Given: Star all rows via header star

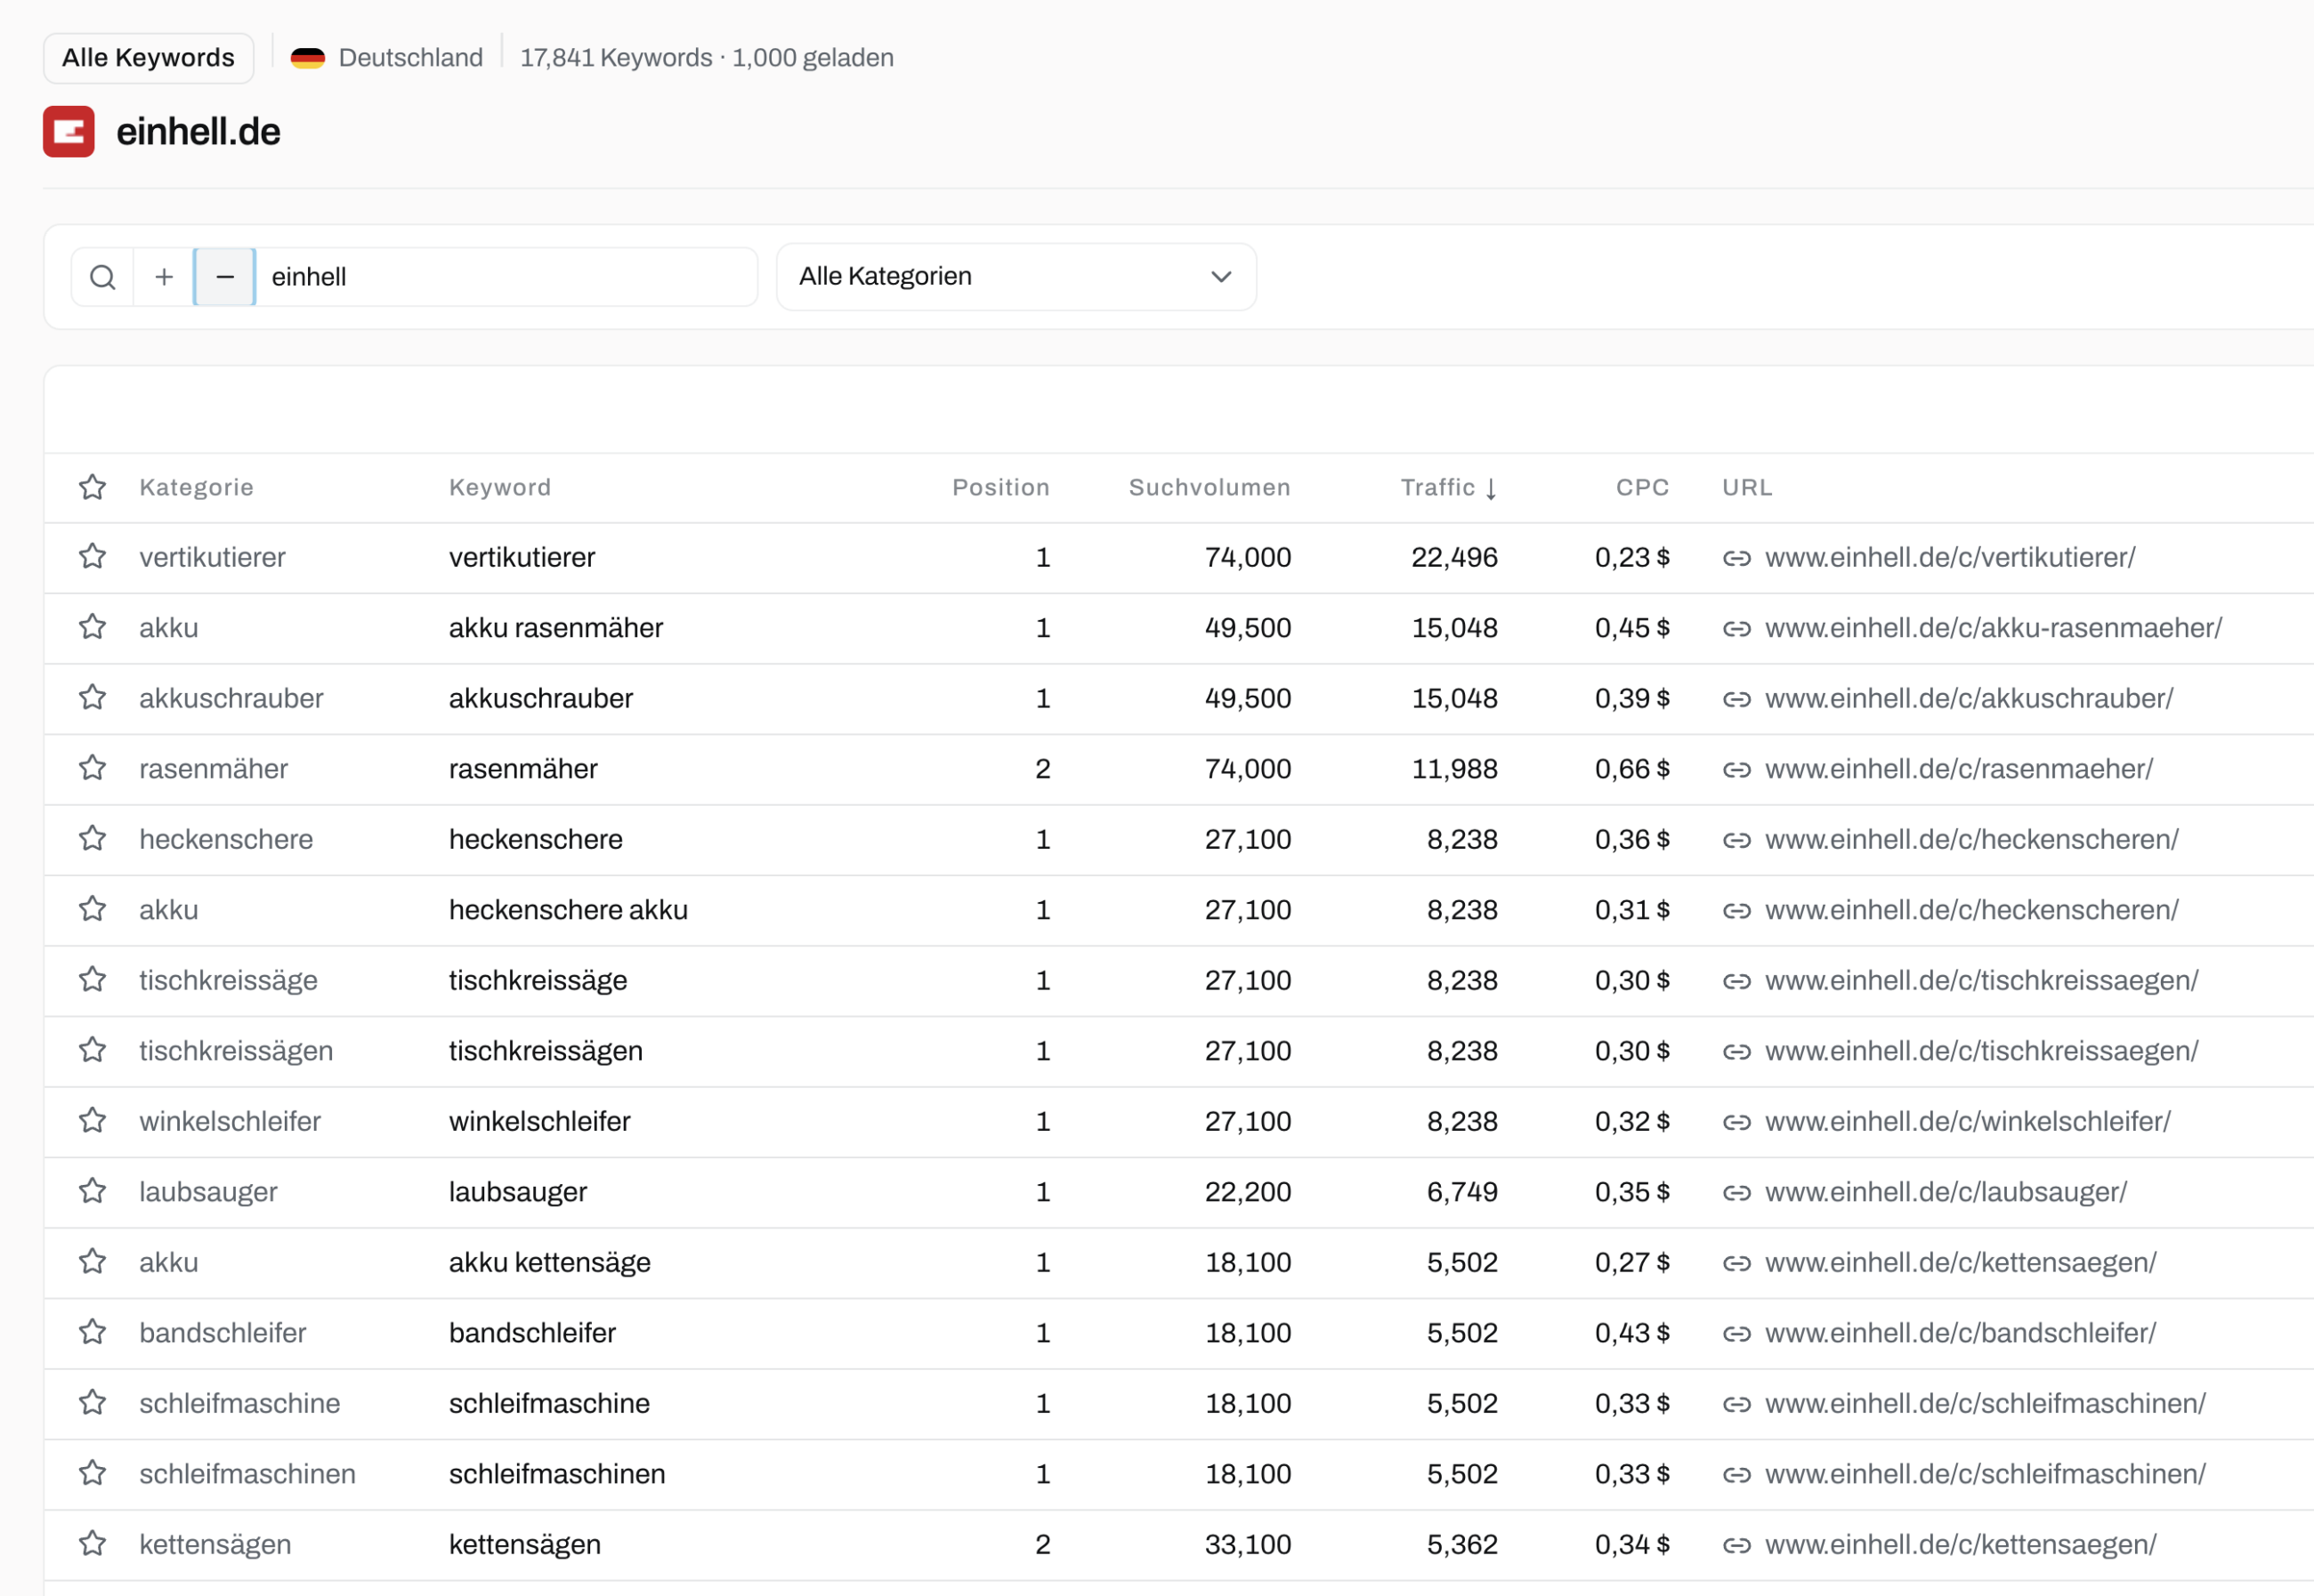Looking at the screenshot, I should tap(93, 487).
